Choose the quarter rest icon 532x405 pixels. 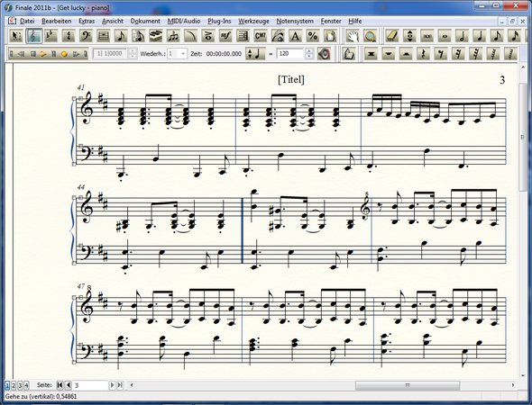424,54
